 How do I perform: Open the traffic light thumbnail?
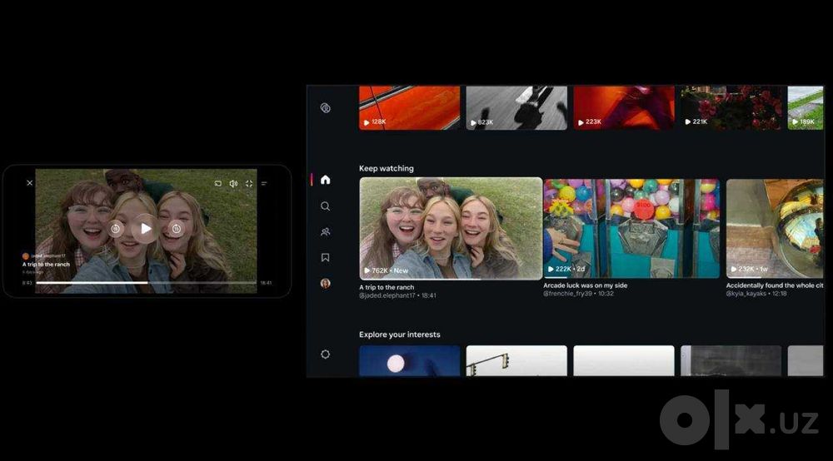[516, 361]
